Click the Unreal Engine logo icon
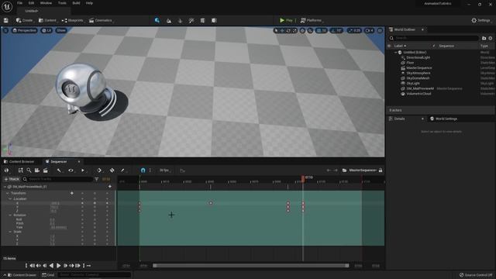The height and width of the screenshot is (279, 496). click(7, 6)
